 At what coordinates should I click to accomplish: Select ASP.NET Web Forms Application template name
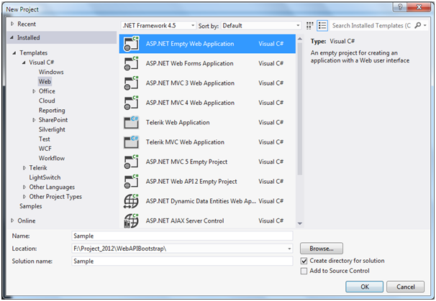click(x=190, y=64)
